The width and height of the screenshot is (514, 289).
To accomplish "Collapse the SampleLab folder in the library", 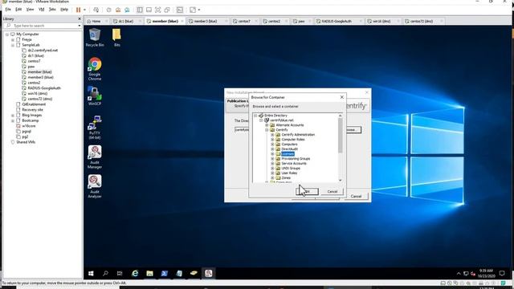I will point(13,45).
